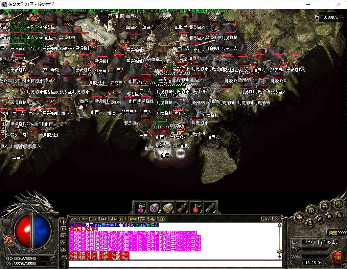This screenshot has height=269, width=347.
Task: Use the golden scroll in quick slot 3
Action: click(168, 208)
